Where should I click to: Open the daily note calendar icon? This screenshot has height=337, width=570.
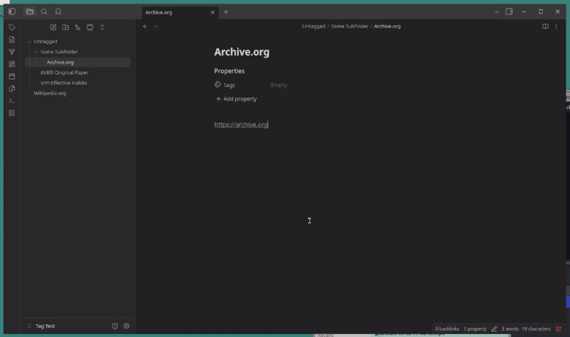tap(11, 76)
